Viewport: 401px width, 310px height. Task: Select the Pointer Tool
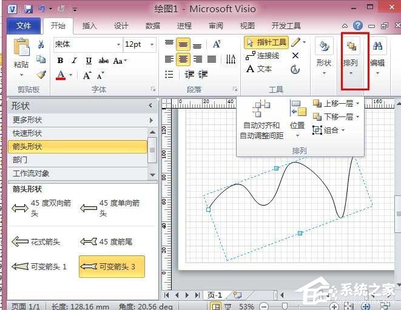coord(266,42)
